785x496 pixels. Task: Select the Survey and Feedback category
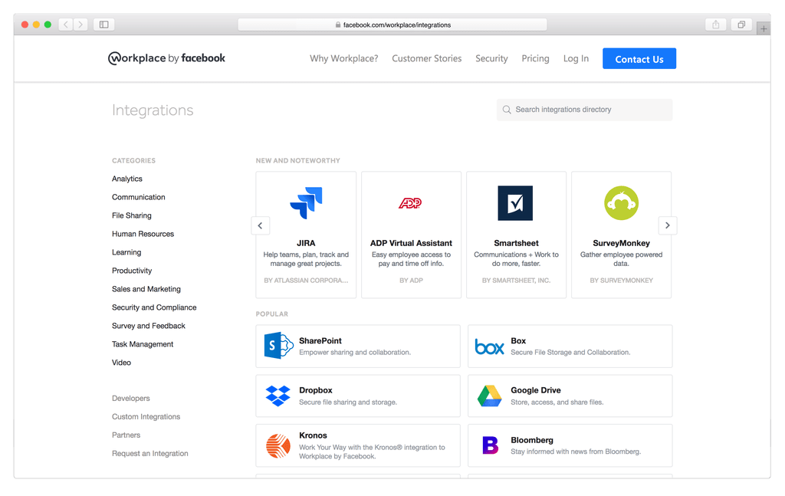click(x=149, y=326)
